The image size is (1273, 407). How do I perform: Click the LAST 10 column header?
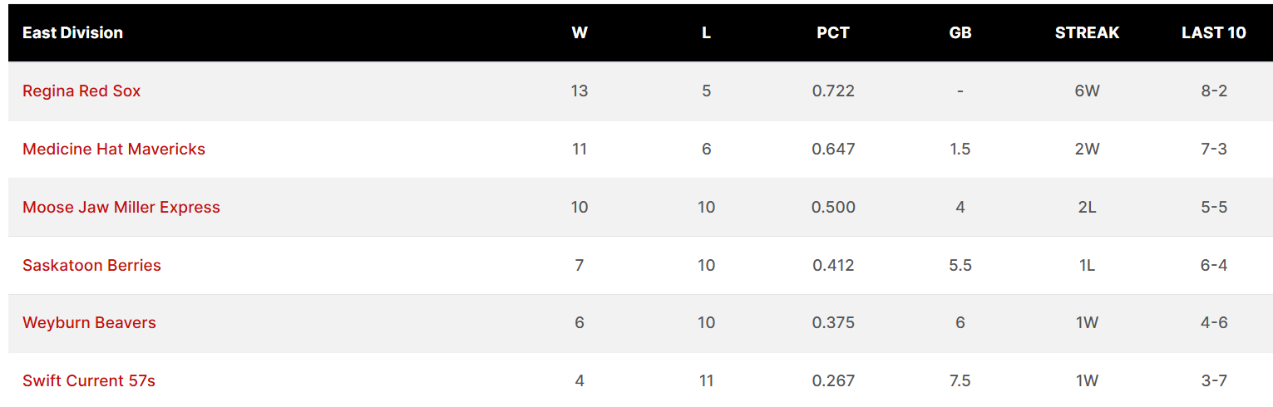(1214, 33)
